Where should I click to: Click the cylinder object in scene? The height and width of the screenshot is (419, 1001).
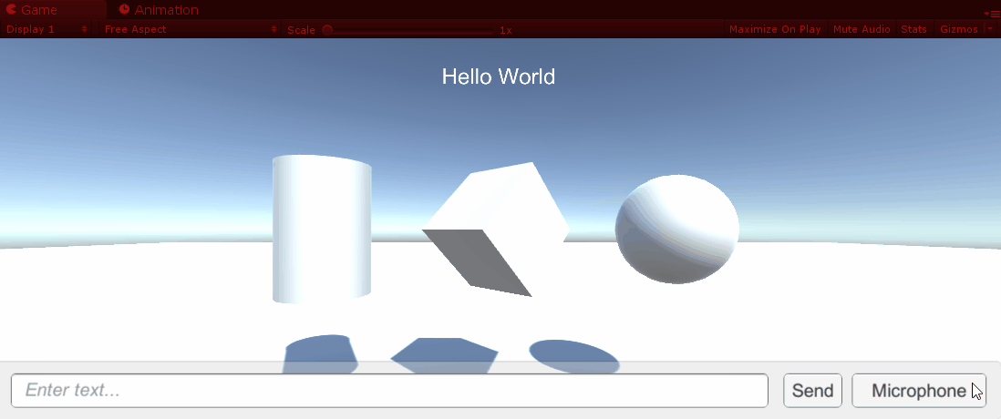[x=322, y=229]
